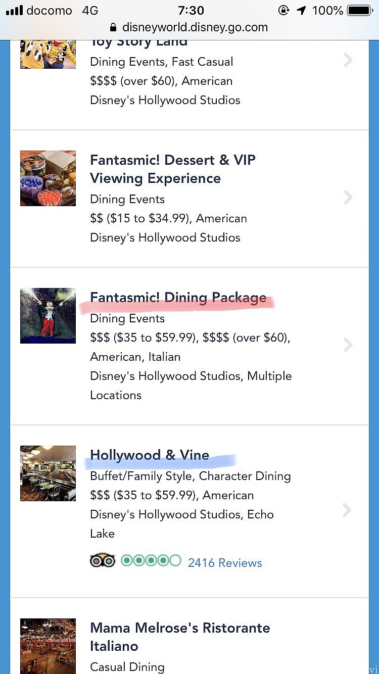Tap the dessert cups thumbnail image
This screenshot has height=674, width=379.
pos(48,178)
